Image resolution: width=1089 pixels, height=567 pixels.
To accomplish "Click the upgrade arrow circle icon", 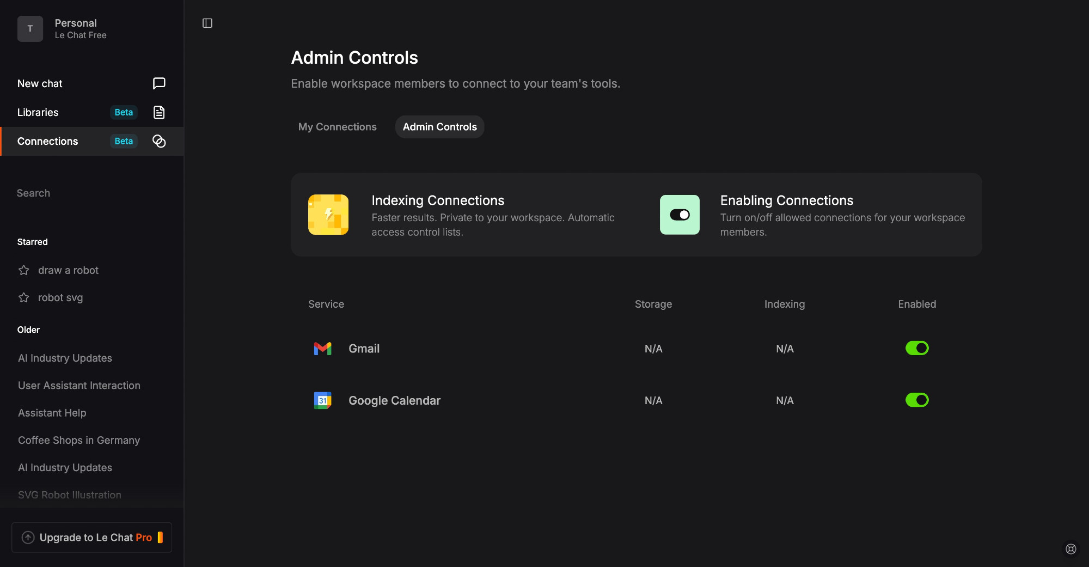I will pyautogui.click(x=28, y=538).
